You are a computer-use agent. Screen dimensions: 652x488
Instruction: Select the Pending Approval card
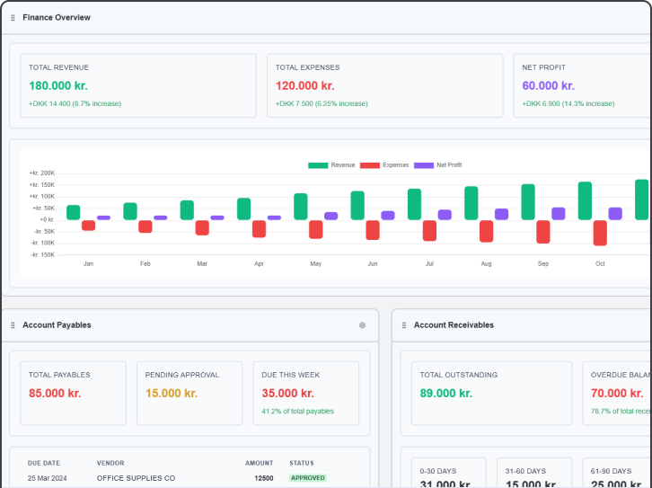click(x=189, y=393)
